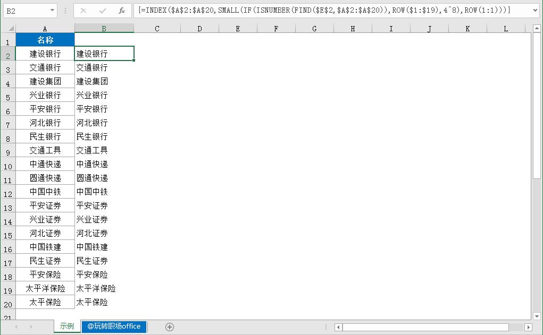Select column F header

pos(277,29)
